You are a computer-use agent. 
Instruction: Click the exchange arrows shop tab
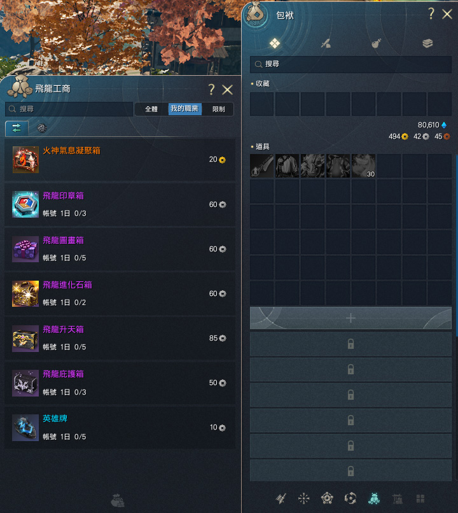coord(17,128)
